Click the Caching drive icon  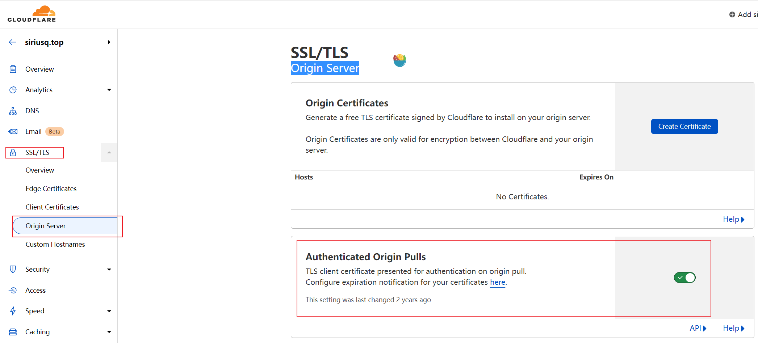click(x=13, y=332)
